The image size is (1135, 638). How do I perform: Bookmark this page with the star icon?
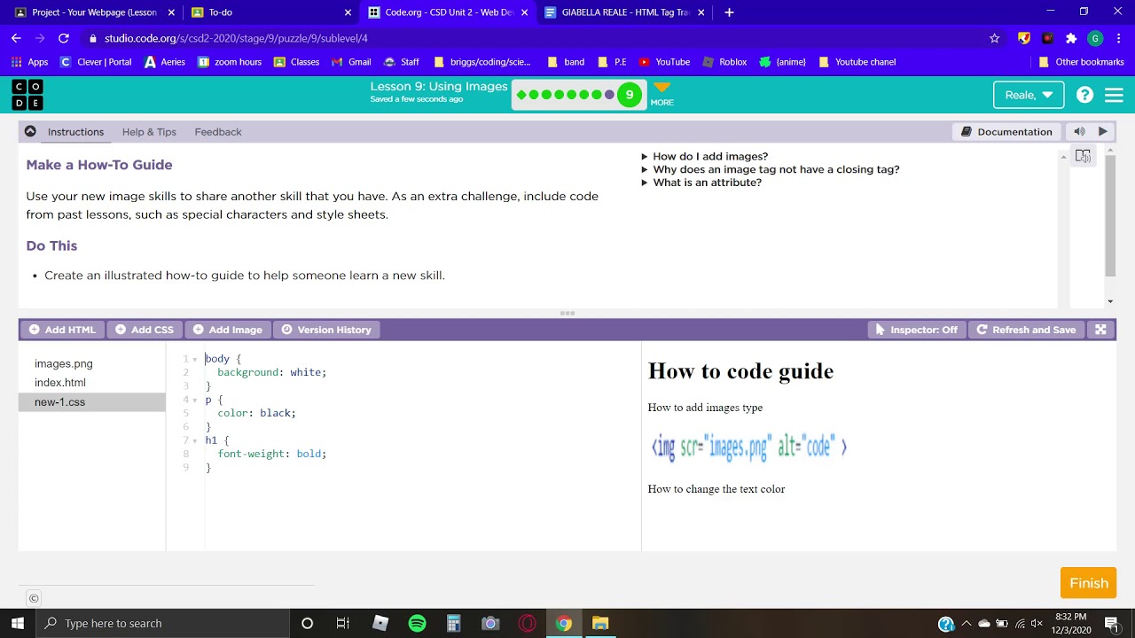coord(994,38)
